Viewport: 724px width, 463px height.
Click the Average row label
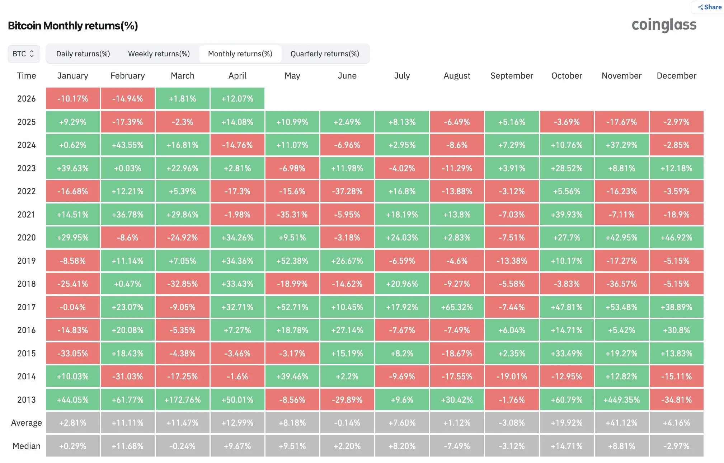click(x=27, y=423)
